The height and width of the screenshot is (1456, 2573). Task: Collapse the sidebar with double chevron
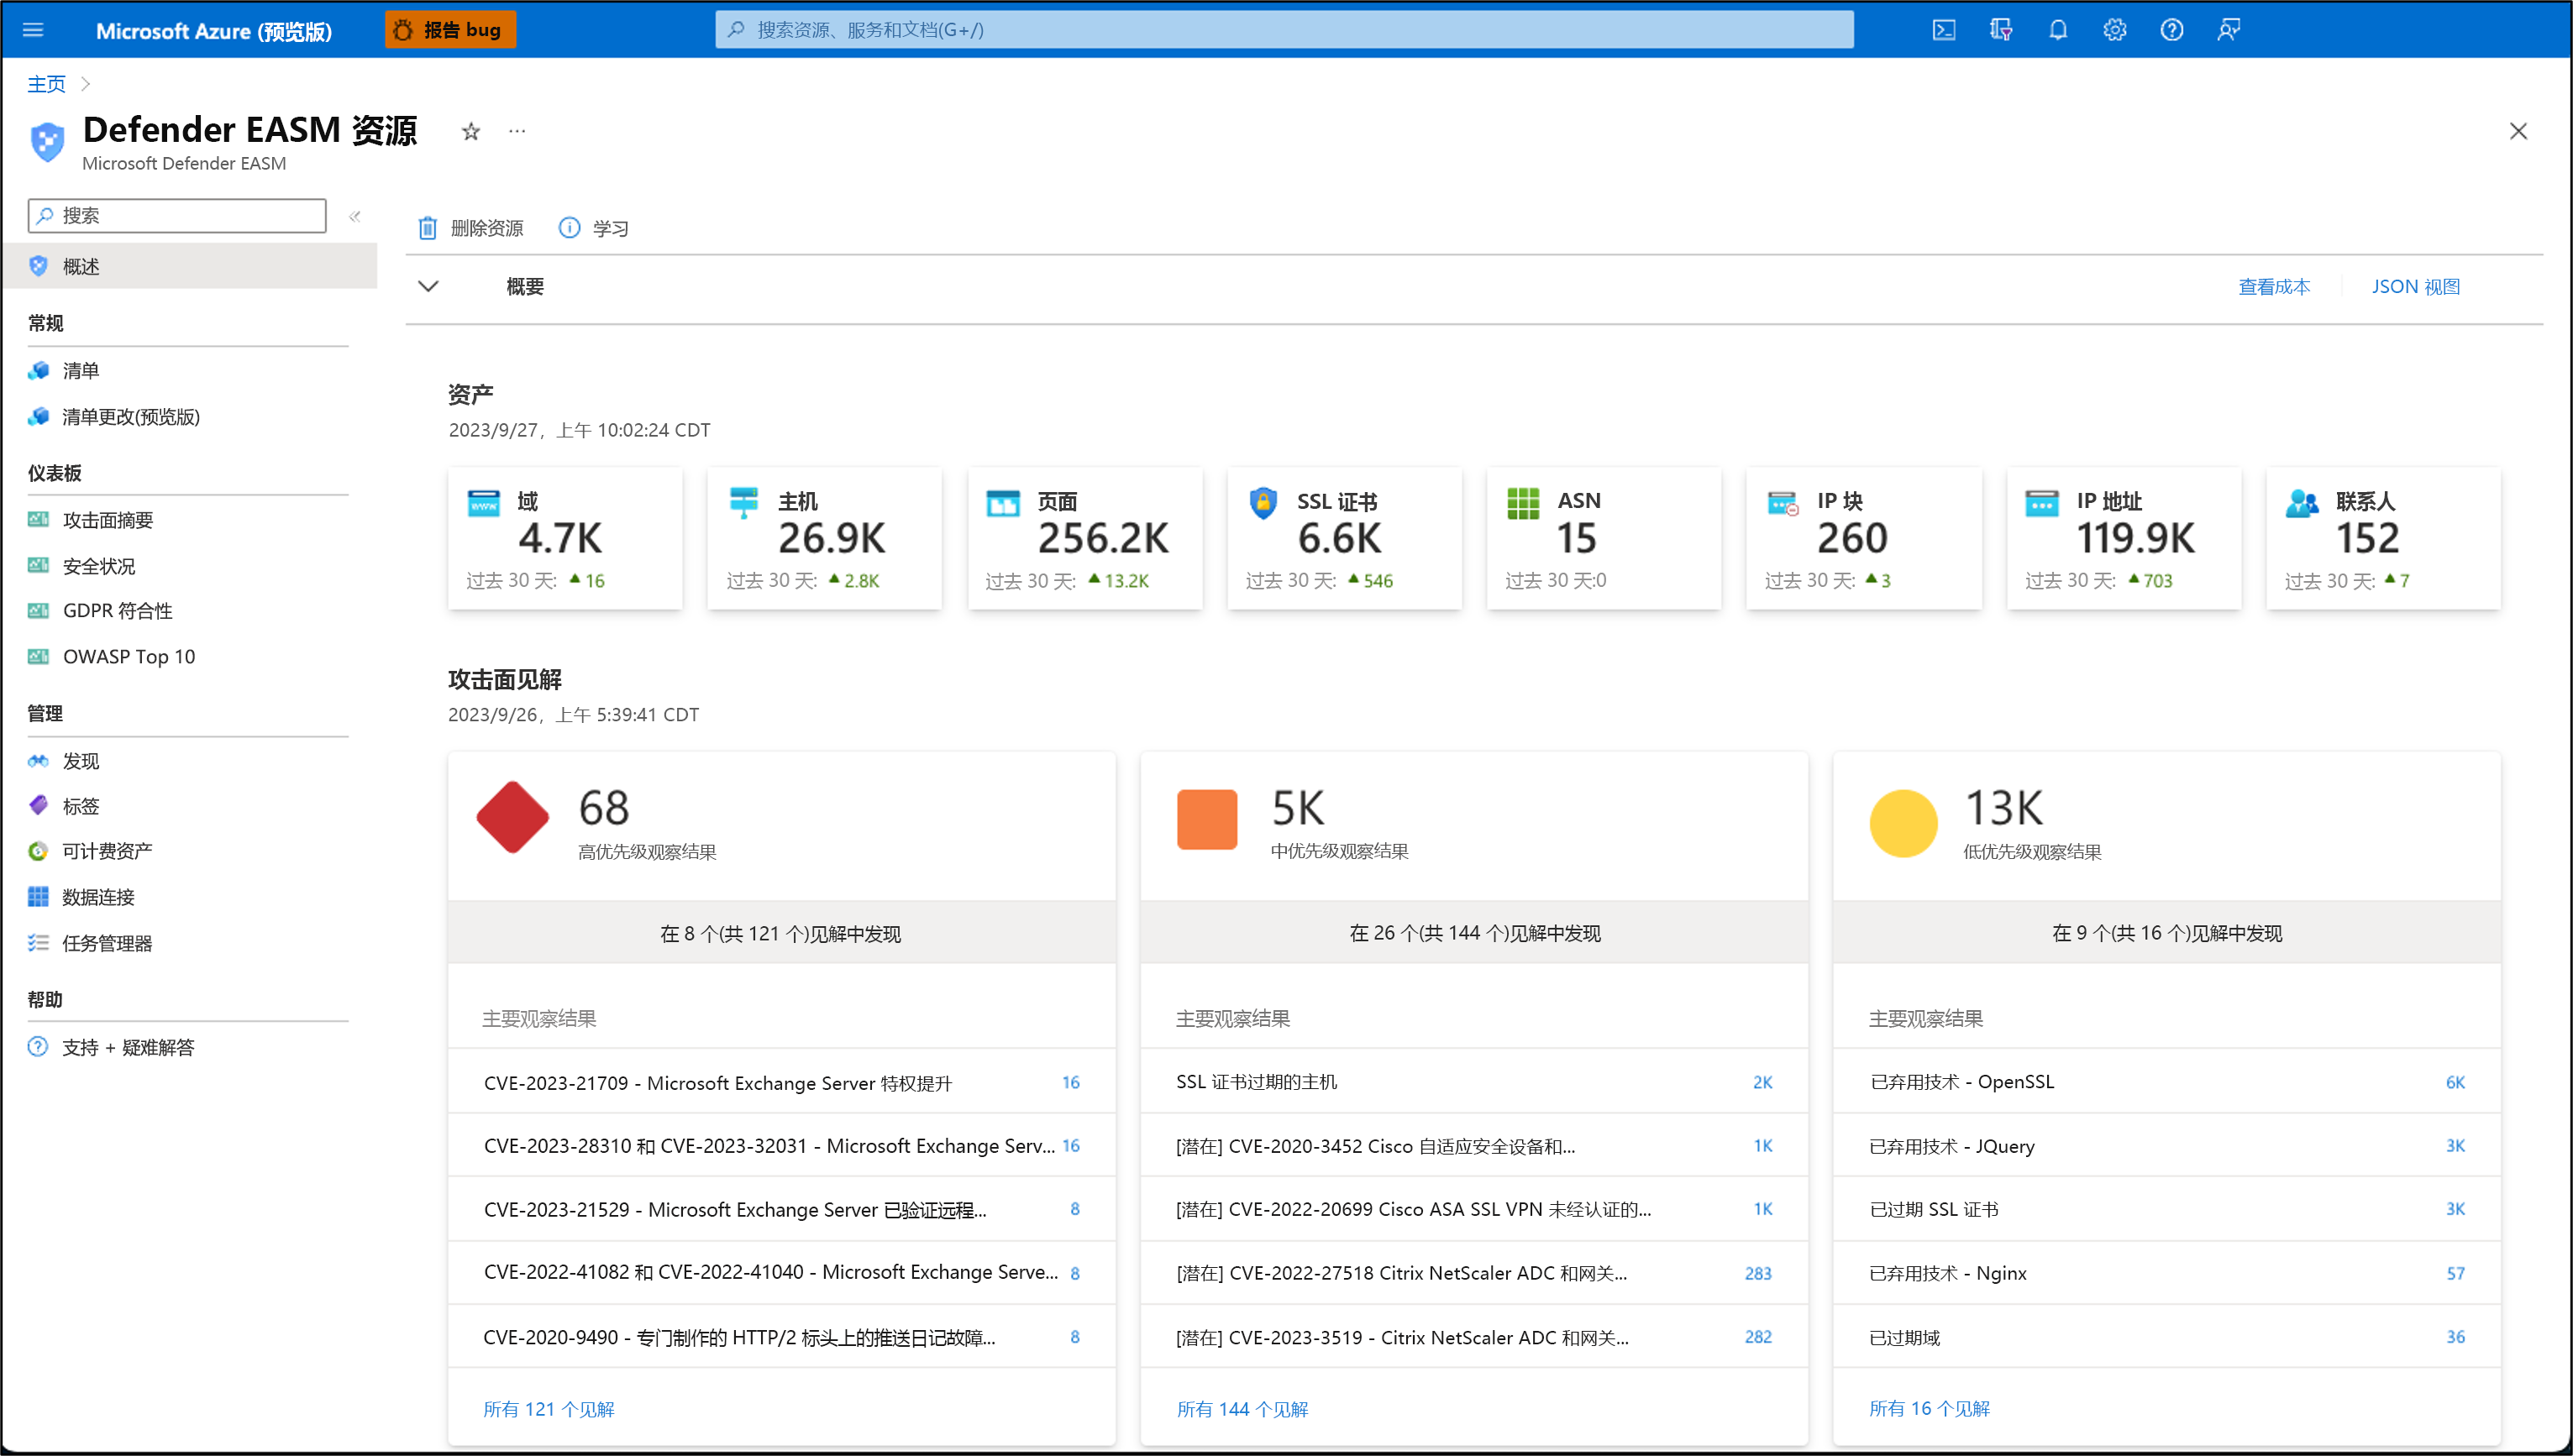[x=354, y=216]
